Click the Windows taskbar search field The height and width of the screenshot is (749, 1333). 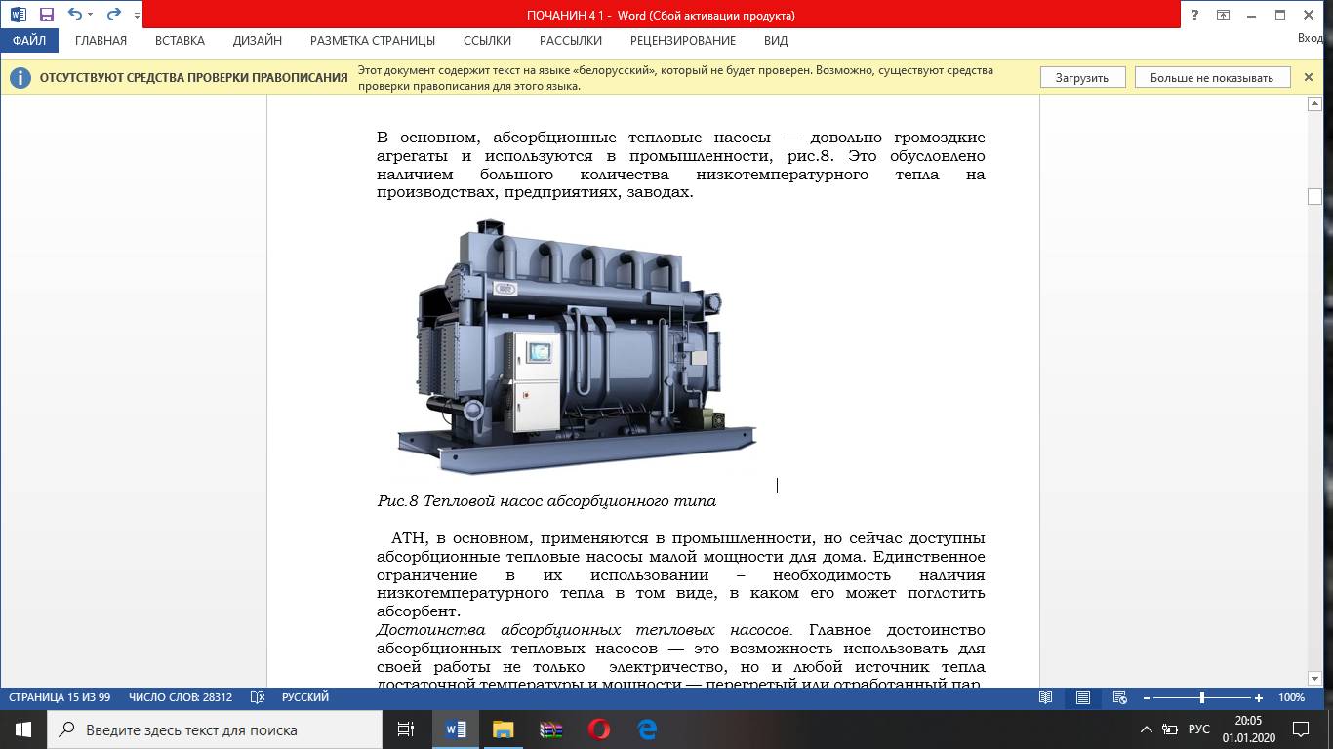pos(215,729)
